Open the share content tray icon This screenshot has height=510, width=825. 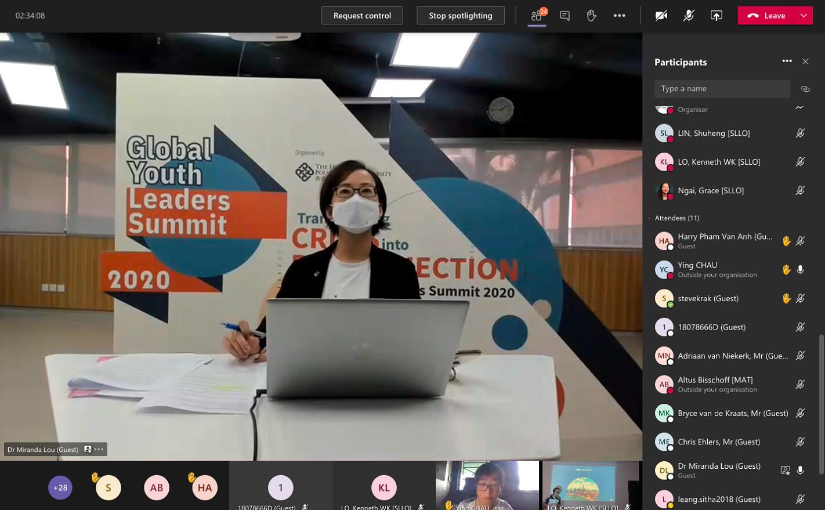(x=717, y=16)
